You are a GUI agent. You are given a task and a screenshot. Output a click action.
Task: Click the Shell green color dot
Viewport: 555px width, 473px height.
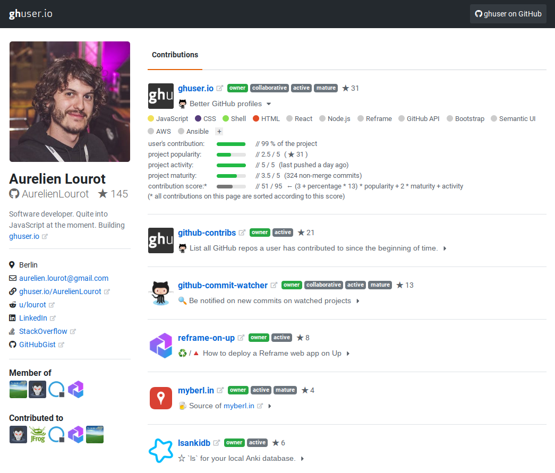(226, 118)
